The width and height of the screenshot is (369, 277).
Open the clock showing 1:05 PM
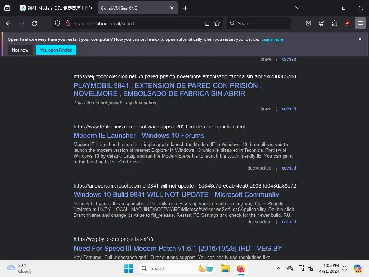pos(329,268)
